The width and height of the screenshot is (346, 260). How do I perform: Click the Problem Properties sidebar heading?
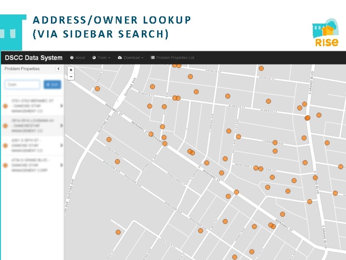22,69
